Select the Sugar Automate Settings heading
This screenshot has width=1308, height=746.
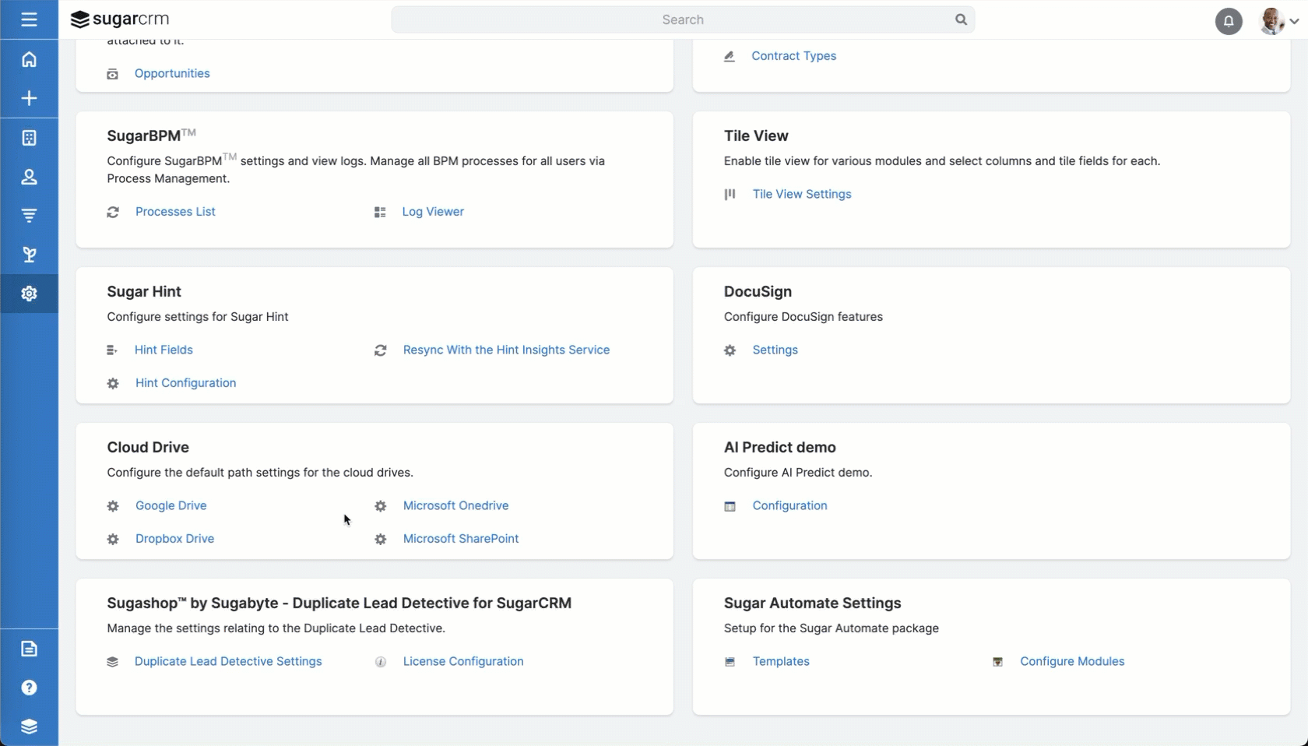[x=812, y=603]
